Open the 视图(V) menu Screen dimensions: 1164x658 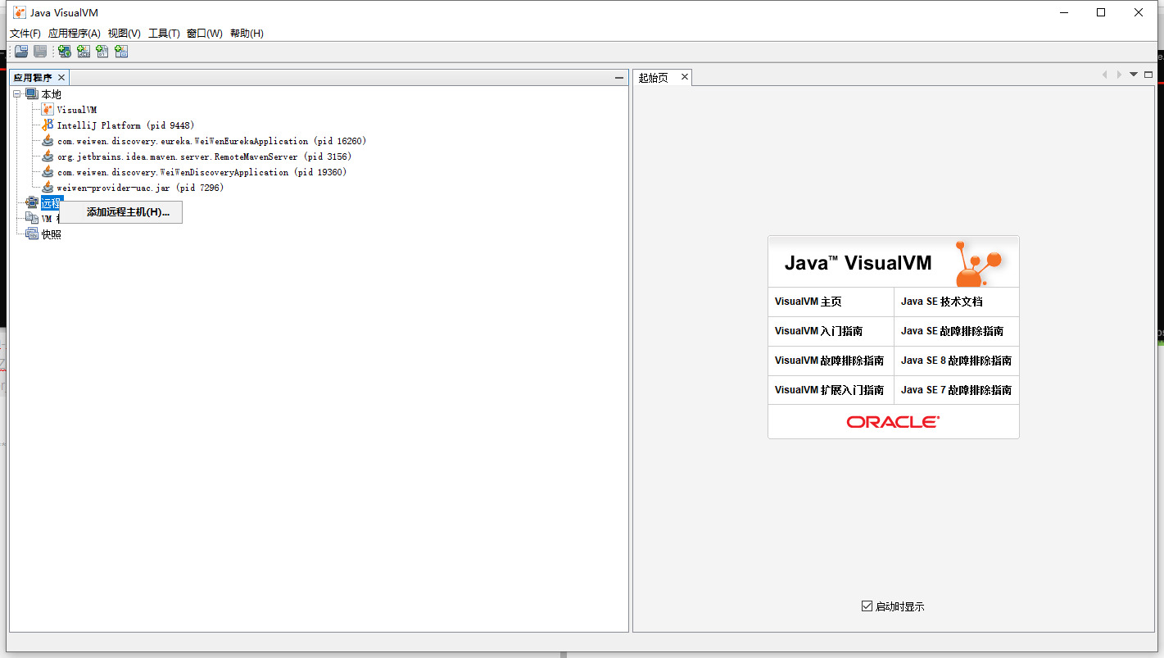[125, 34]
